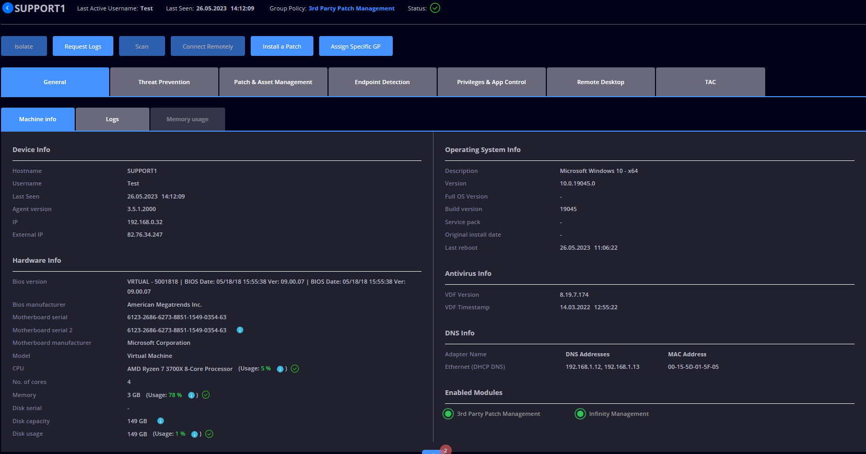Select the External IP value 82.76.34.247
Viewport: 866px width, 454px height.
145,235
